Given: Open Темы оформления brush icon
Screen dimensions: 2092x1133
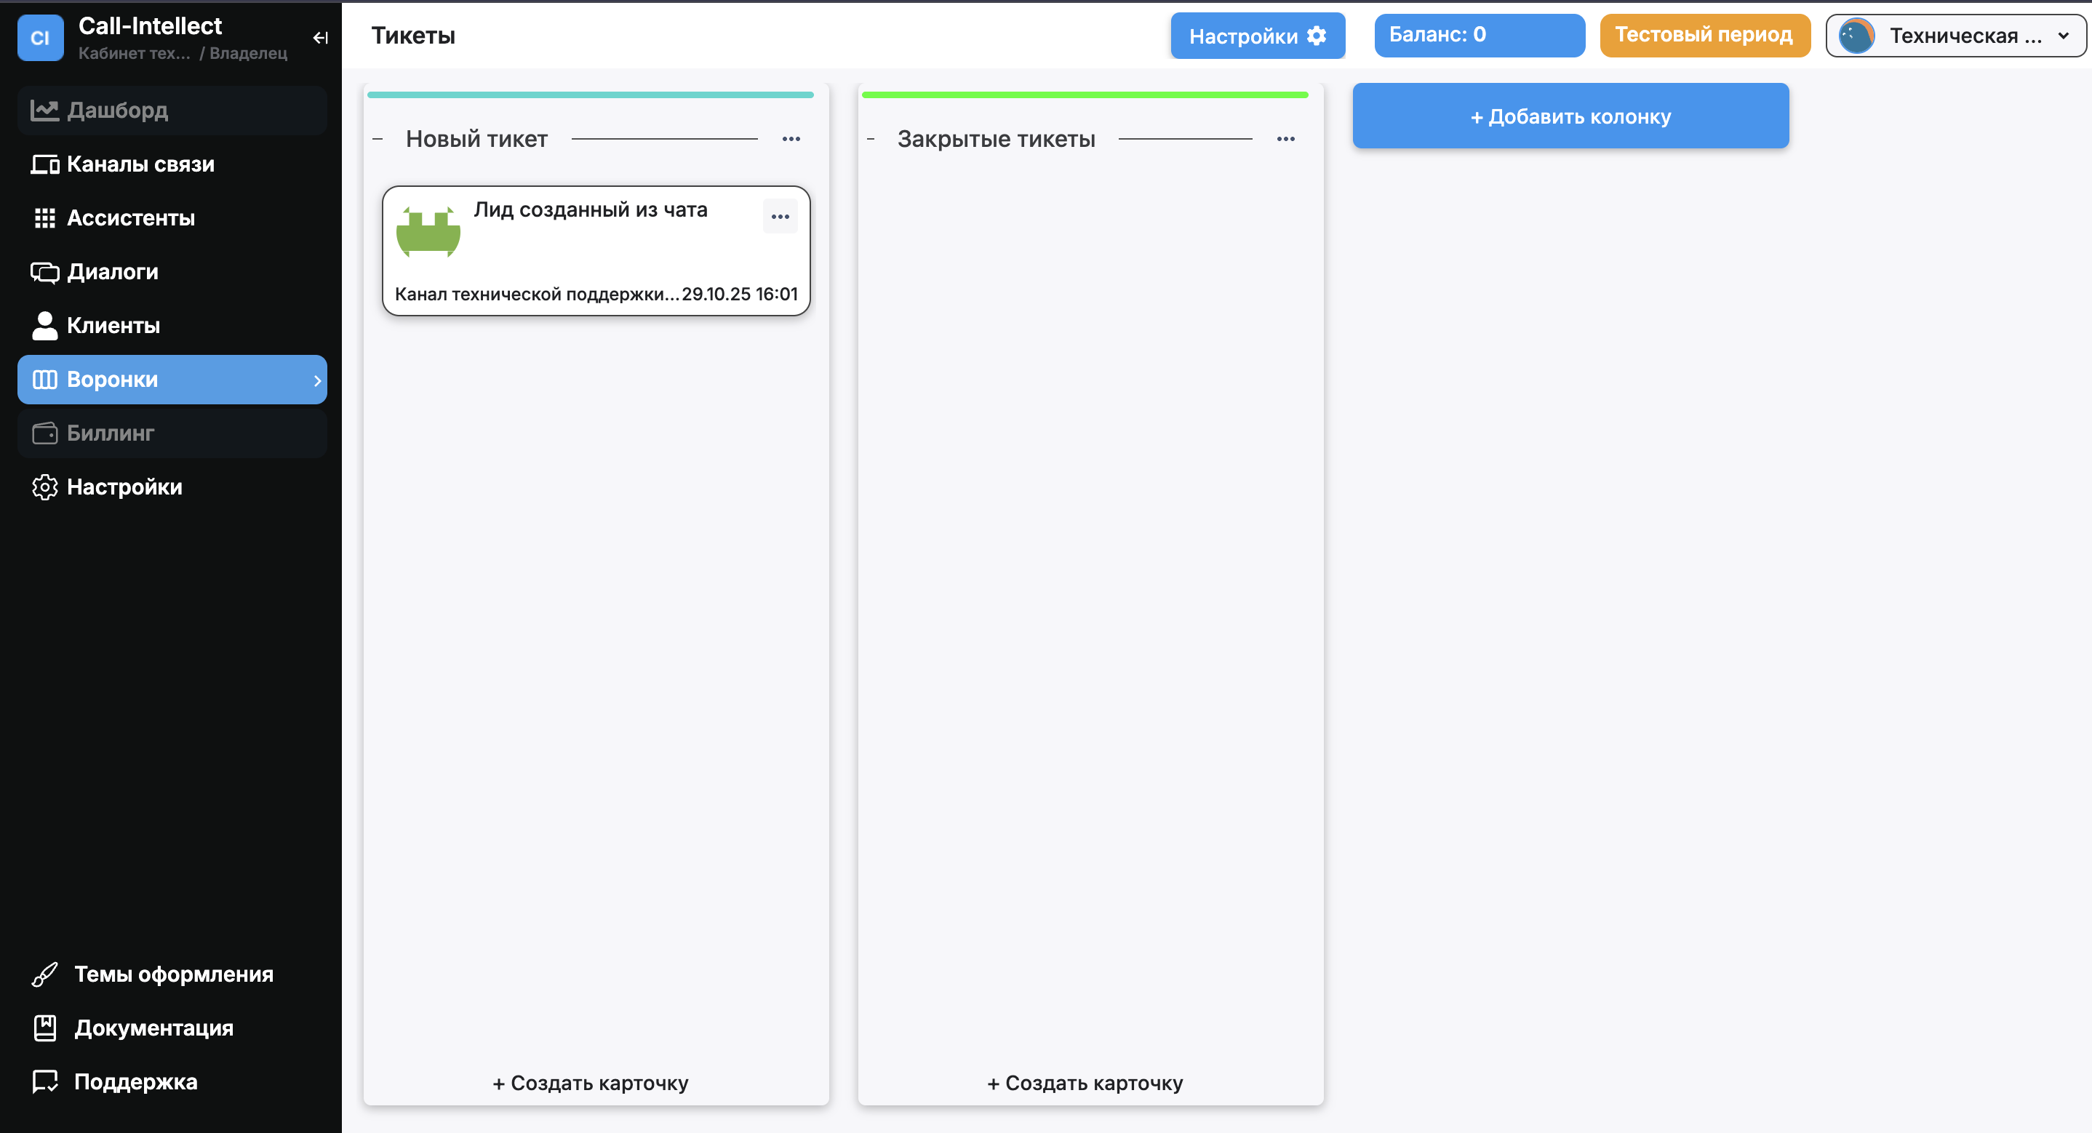Looking at the screenshot, I should (44, 974).
